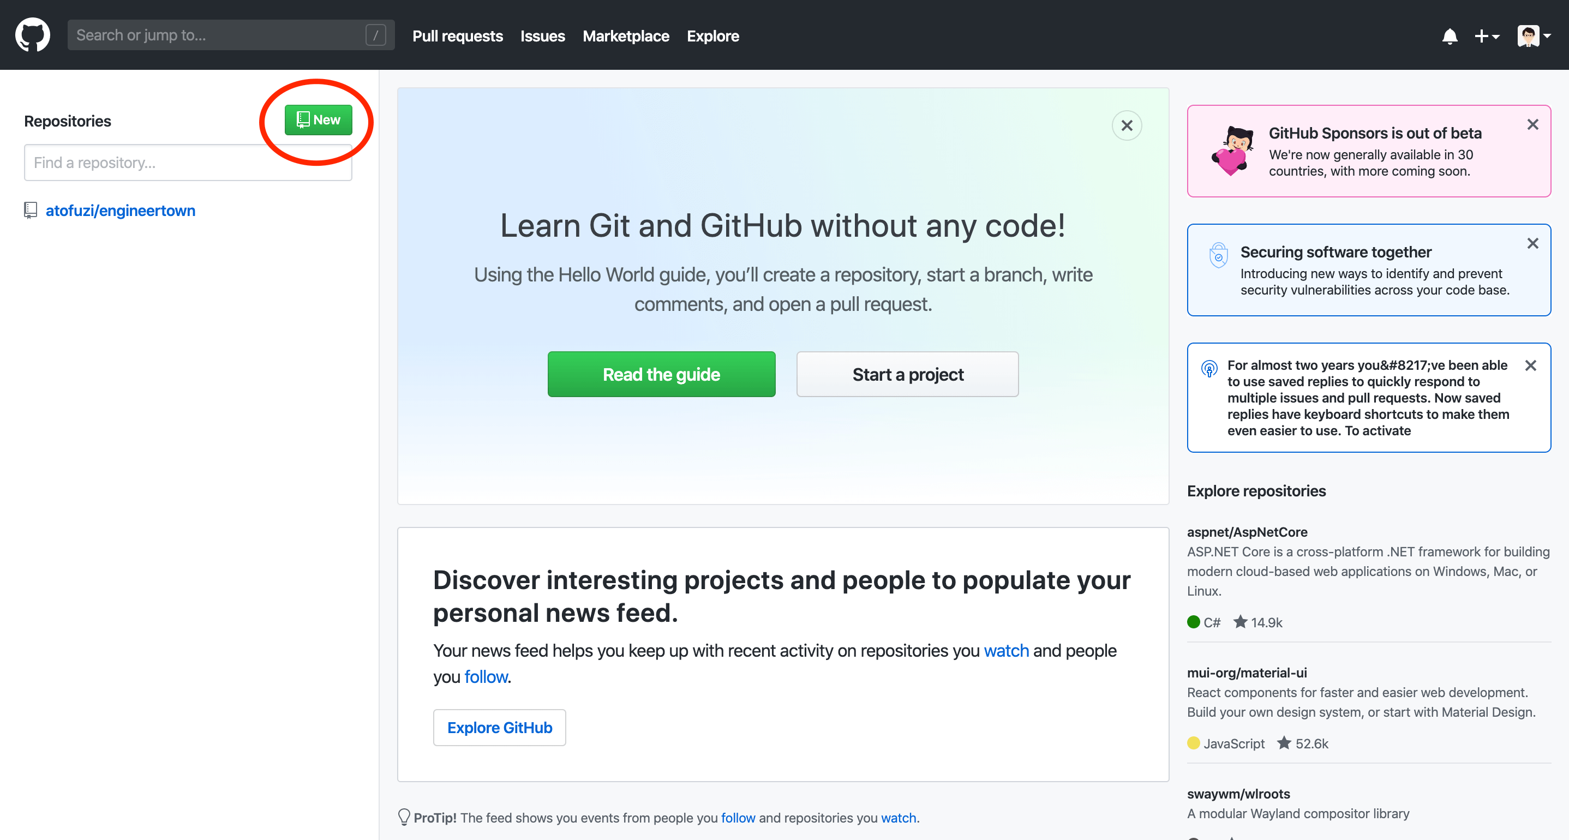Image resolution: width=1569 pixels, height=840 pixels.
Task: Dismiss the Learn Git and GitHub banner
Action: click(1126, 125)
